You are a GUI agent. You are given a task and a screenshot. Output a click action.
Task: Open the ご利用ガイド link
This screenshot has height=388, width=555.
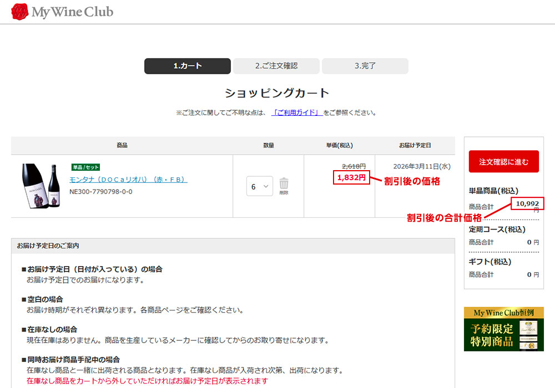[297, 113]
